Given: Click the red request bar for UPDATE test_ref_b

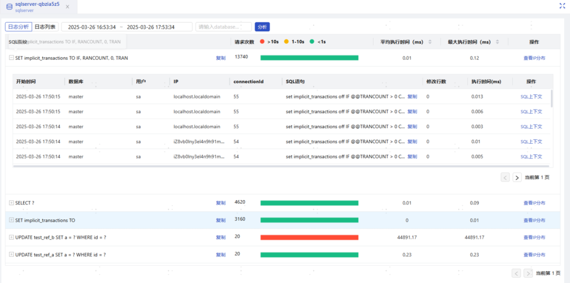Looking at the screenshot, I should [309, 237].
